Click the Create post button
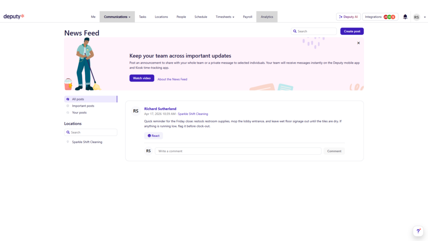Screen dimensions: 428x241 352,31
